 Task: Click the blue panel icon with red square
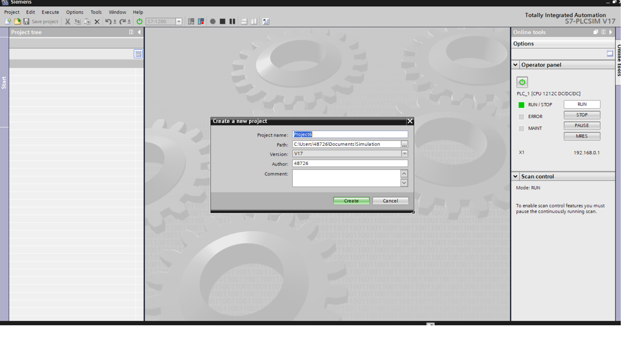click(201, 22)
